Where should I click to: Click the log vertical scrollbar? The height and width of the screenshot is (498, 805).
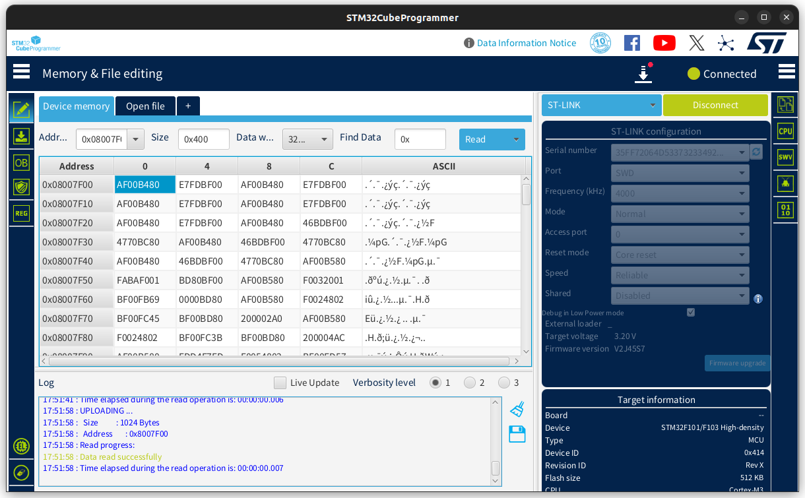pos(496,468)
